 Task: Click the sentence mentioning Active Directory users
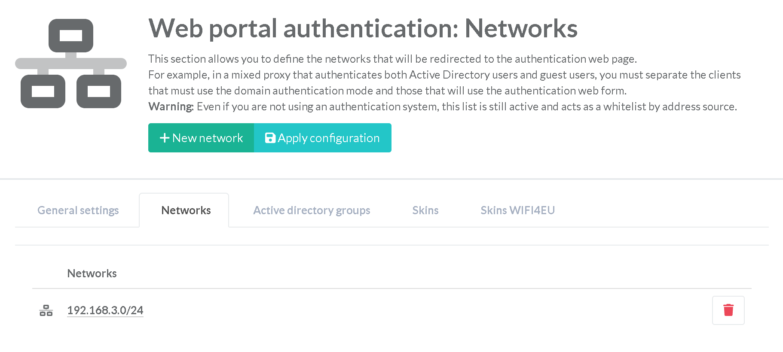444,75
